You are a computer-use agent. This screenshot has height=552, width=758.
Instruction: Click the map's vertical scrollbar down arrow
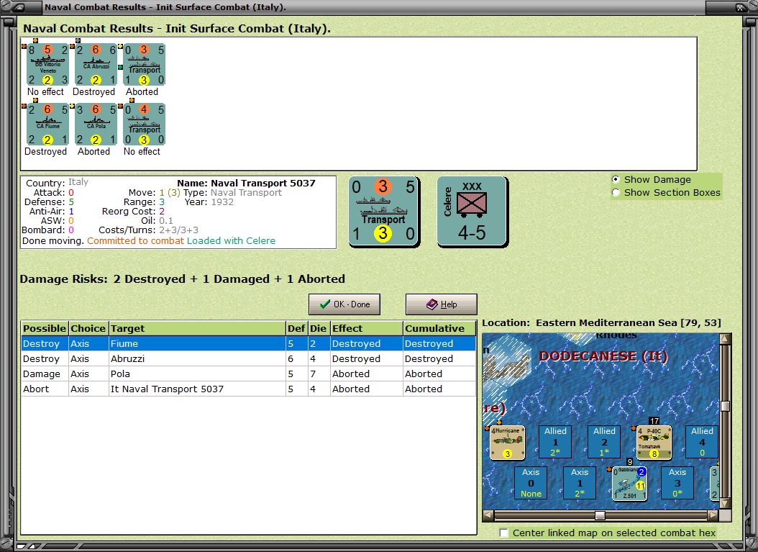click(725, 504)
